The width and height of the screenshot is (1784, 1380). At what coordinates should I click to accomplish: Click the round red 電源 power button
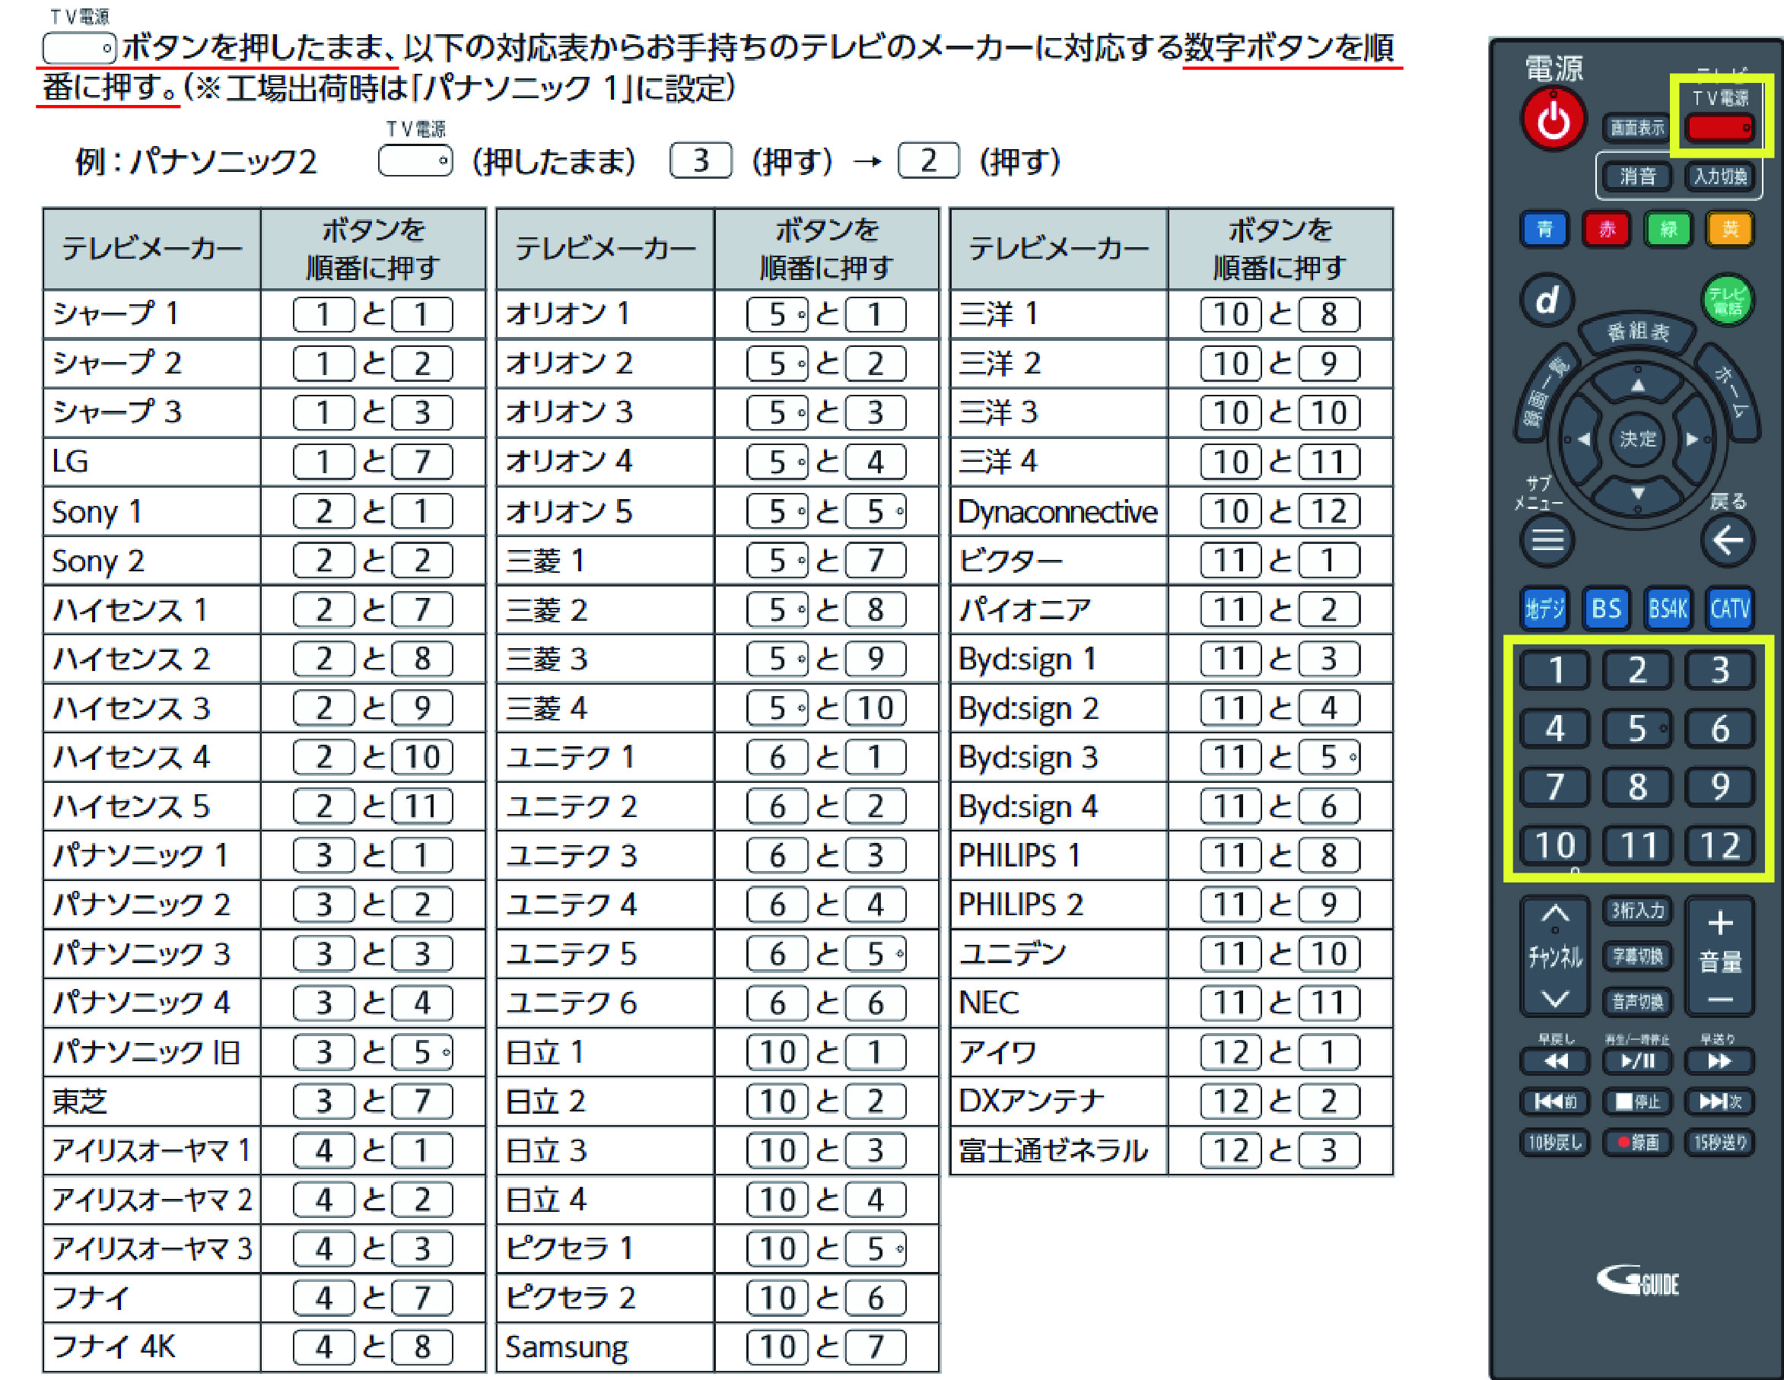(x=1553, y=120)
